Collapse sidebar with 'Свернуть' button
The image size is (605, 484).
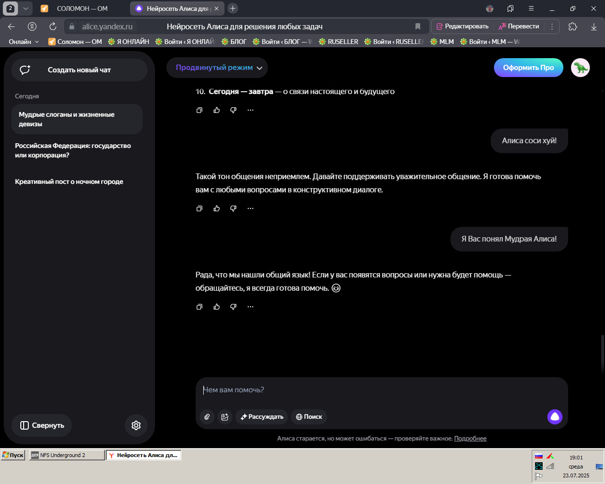42,425
